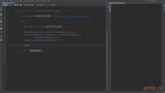Open the Properties panel on right edge
This screenshot has height=93, width=165.
pos(164,8)
